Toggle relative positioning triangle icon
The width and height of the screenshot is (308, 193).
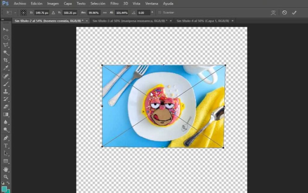coord(53,13)
